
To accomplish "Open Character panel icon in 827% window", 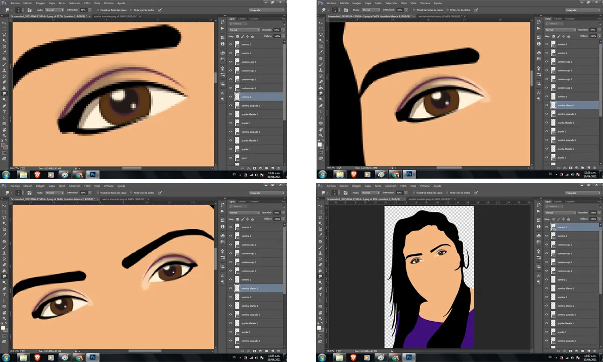I will pyautogui.click(x=223, y=93).
